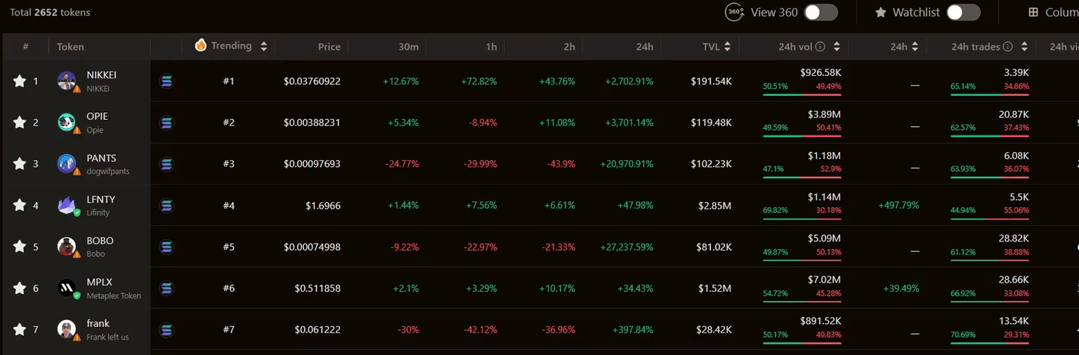1079x355 pixels.
Task: Click the MPLX Metaplex token logo
Action: 67,288
